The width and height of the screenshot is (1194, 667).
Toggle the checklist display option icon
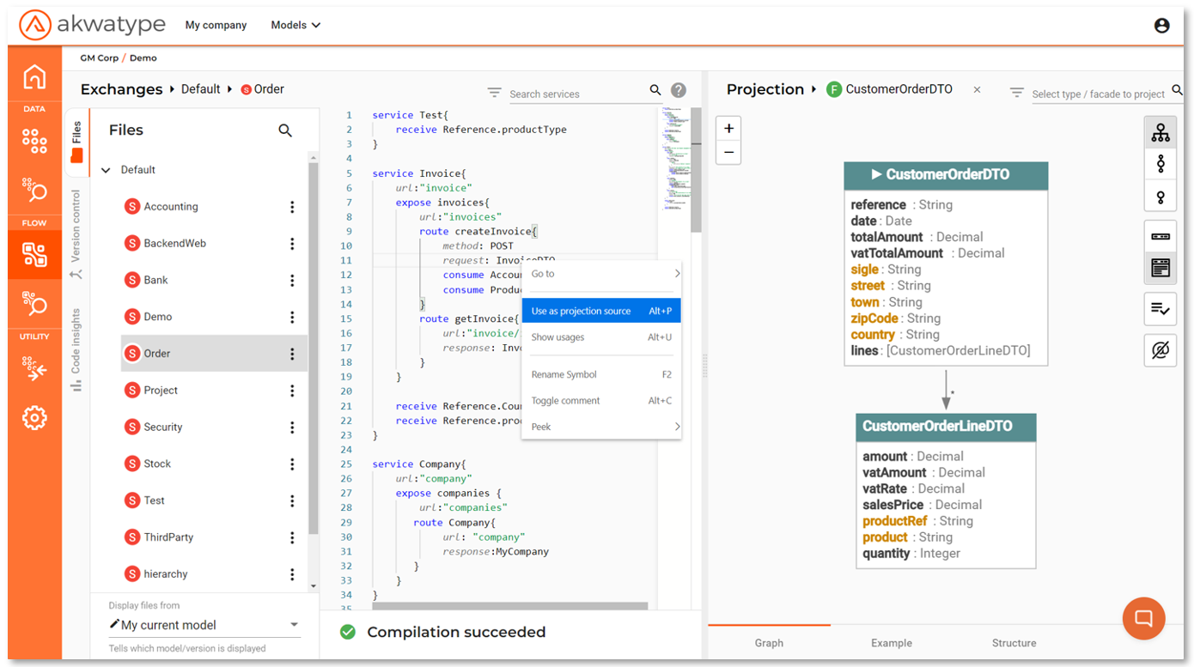[x=1160, y=309]
